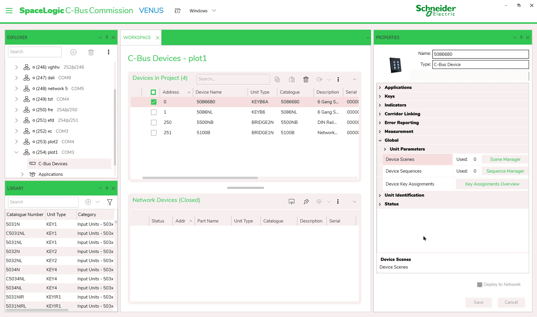Expand Keys property group
This screenshot has width=537, height=317.
[x=380, y=96]
